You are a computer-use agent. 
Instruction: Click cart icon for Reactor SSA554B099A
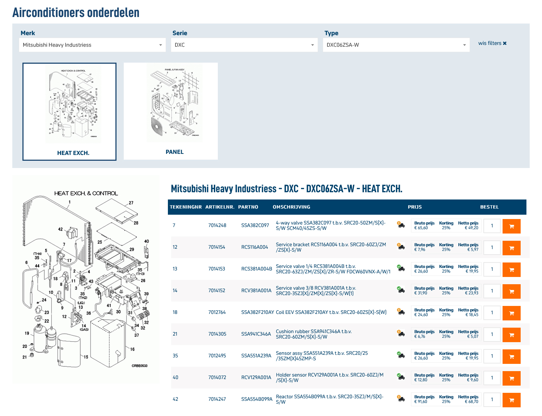(x=511, y=400)
